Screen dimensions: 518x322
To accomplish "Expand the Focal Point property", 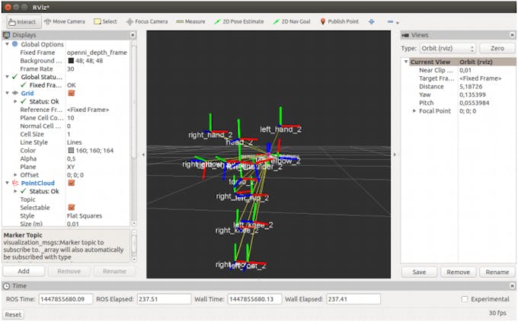I will (414, 111).
